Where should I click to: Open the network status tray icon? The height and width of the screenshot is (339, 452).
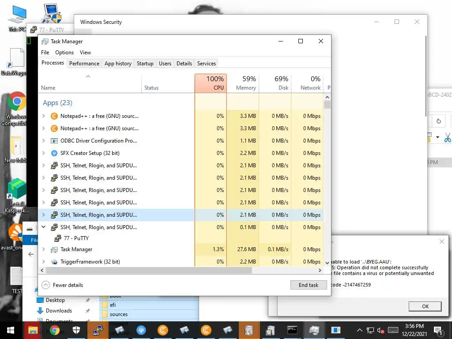click(370, 330)
